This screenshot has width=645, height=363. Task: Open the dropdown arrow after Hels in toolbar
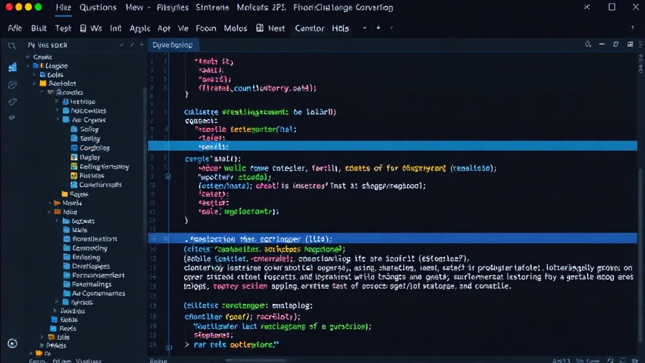point(365,28)
